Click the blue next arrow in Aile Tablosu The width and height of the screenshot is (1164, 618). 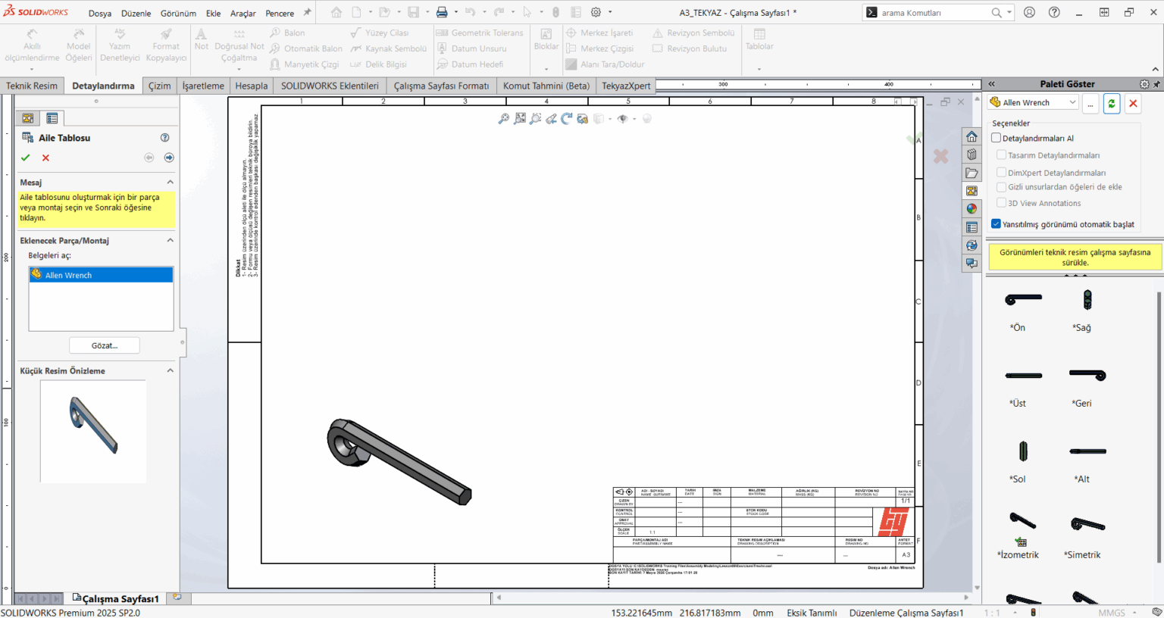(169, 158)
